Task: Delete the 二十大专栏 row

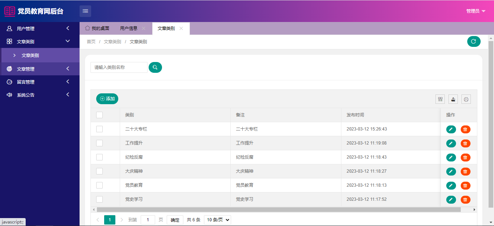Action: [465, 129]
